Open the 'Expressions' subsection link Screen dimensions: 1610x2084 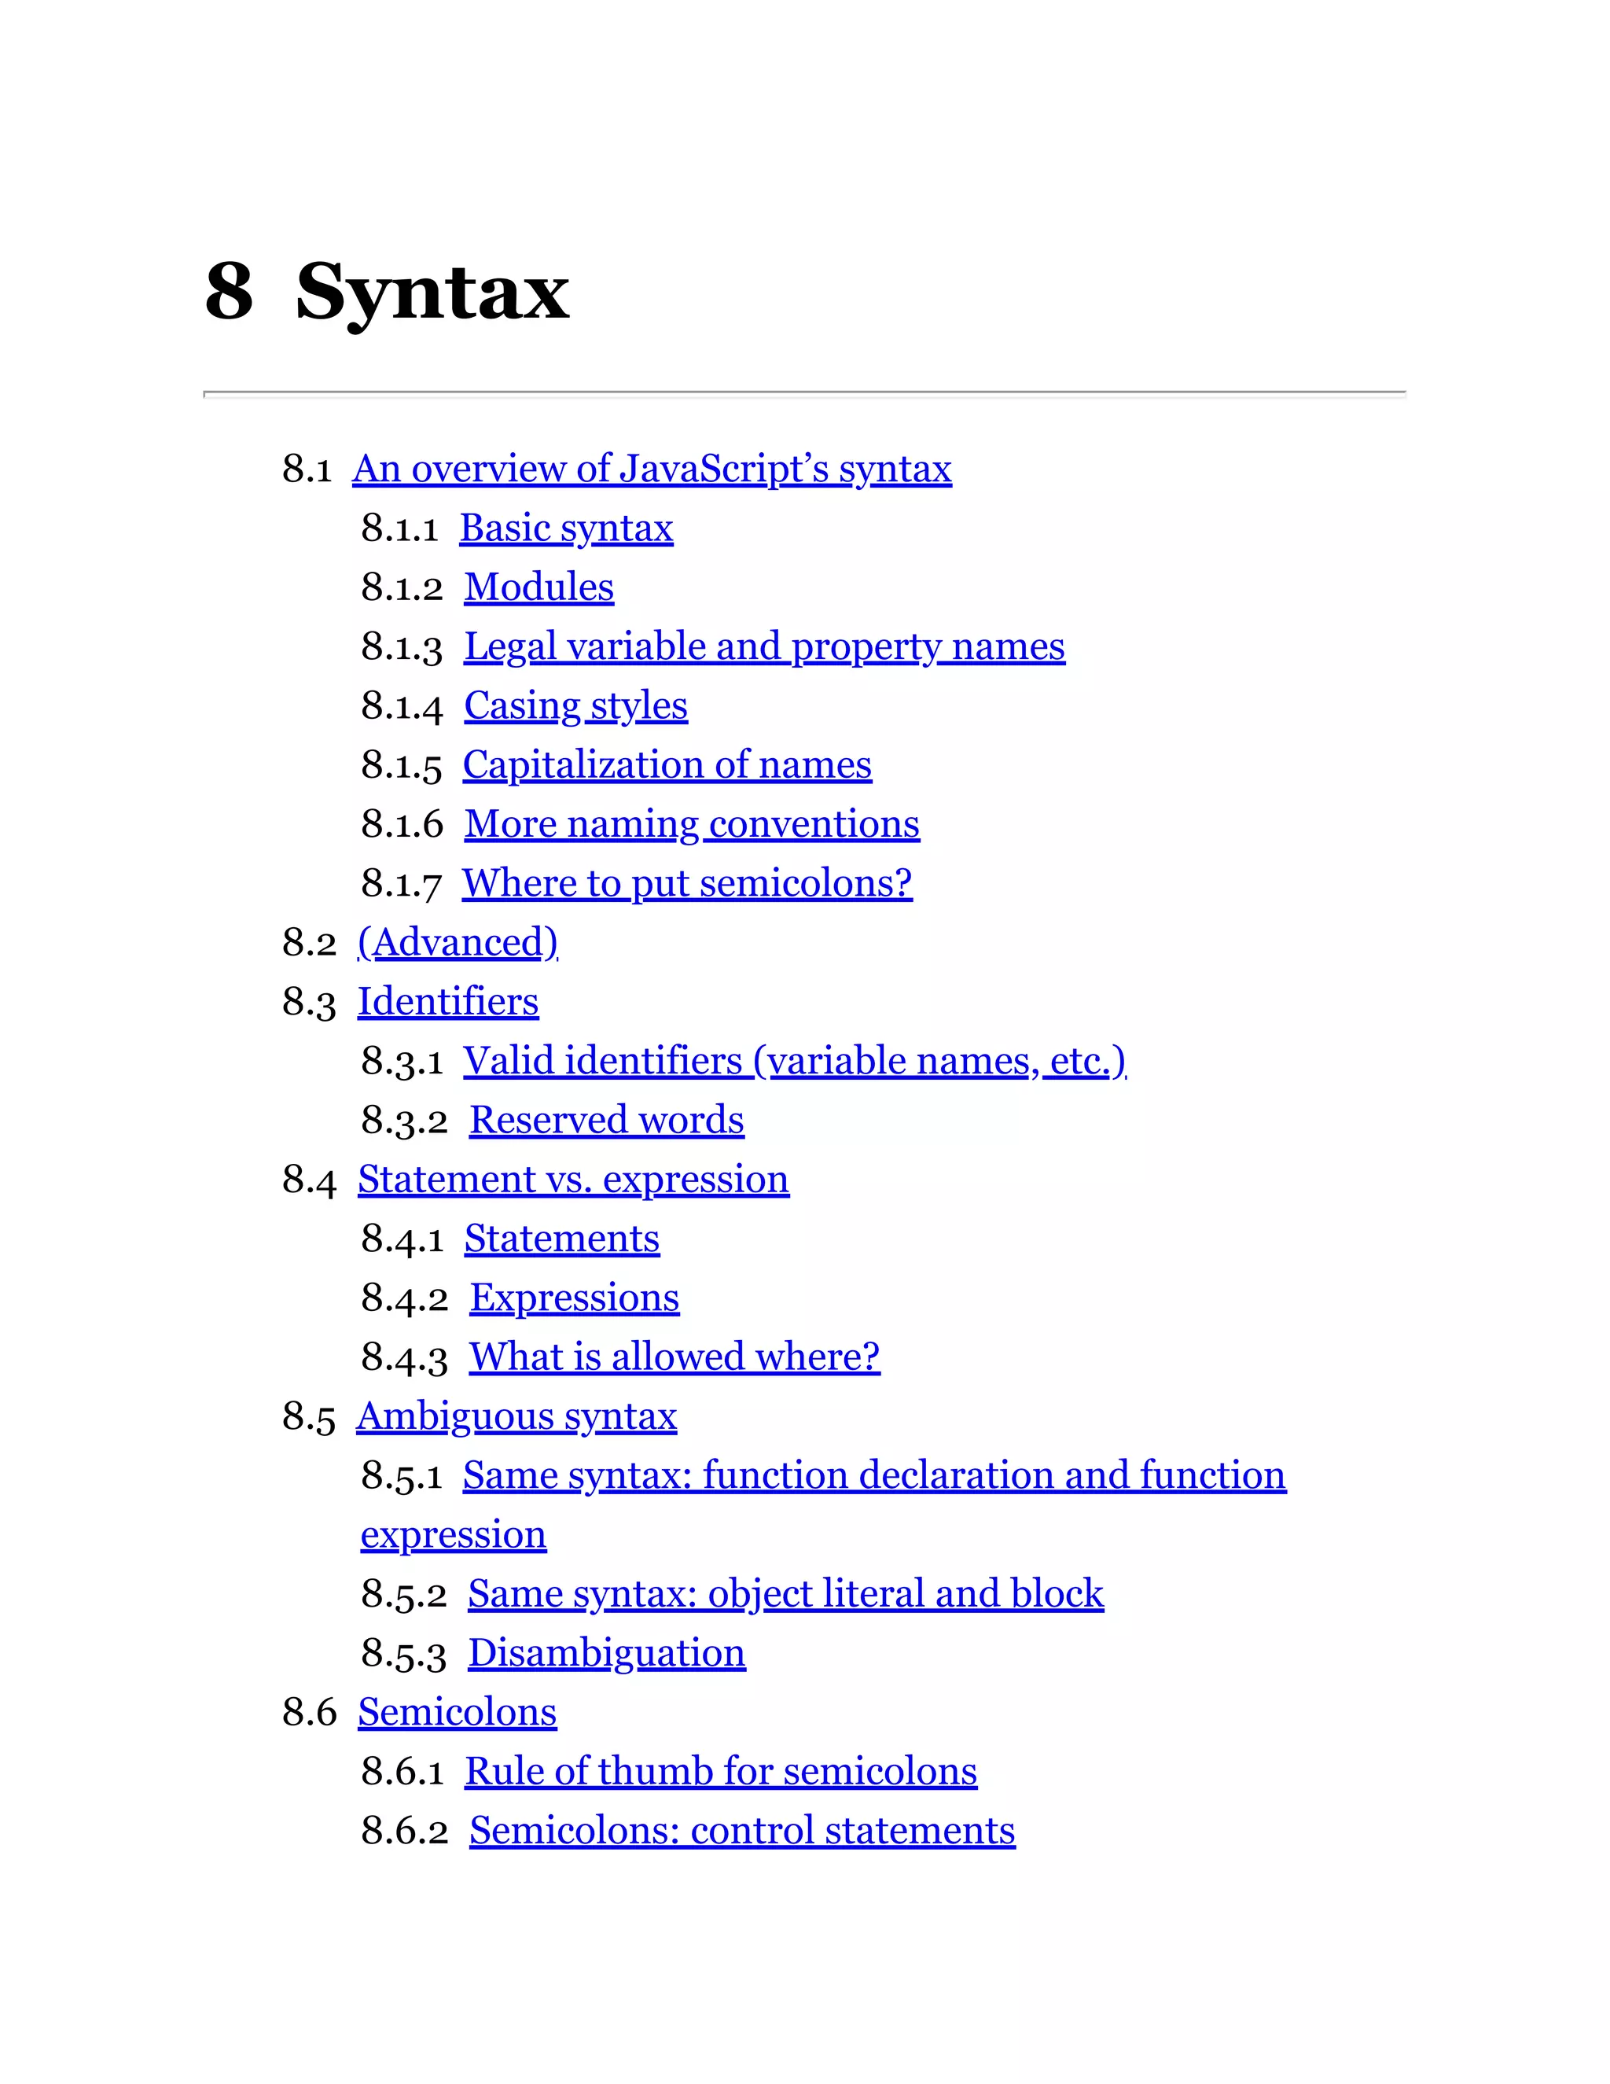coord(574,1297)
